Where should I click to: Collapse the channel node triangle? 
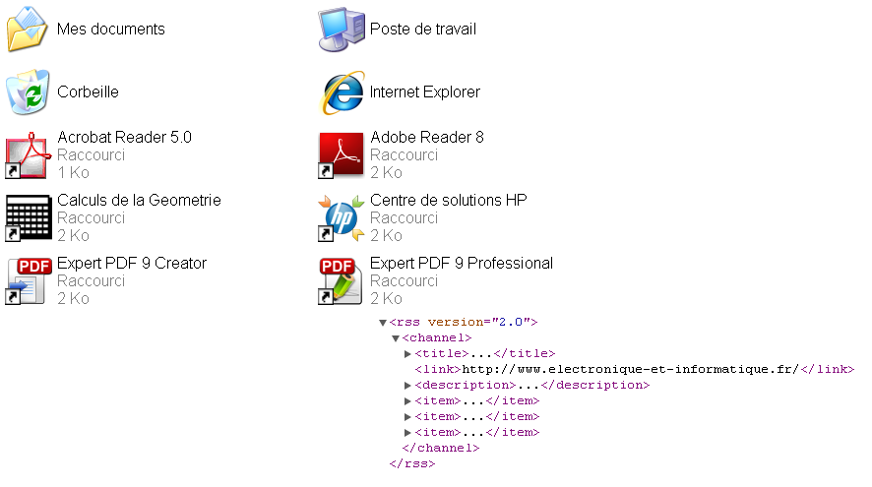point(396,338)
